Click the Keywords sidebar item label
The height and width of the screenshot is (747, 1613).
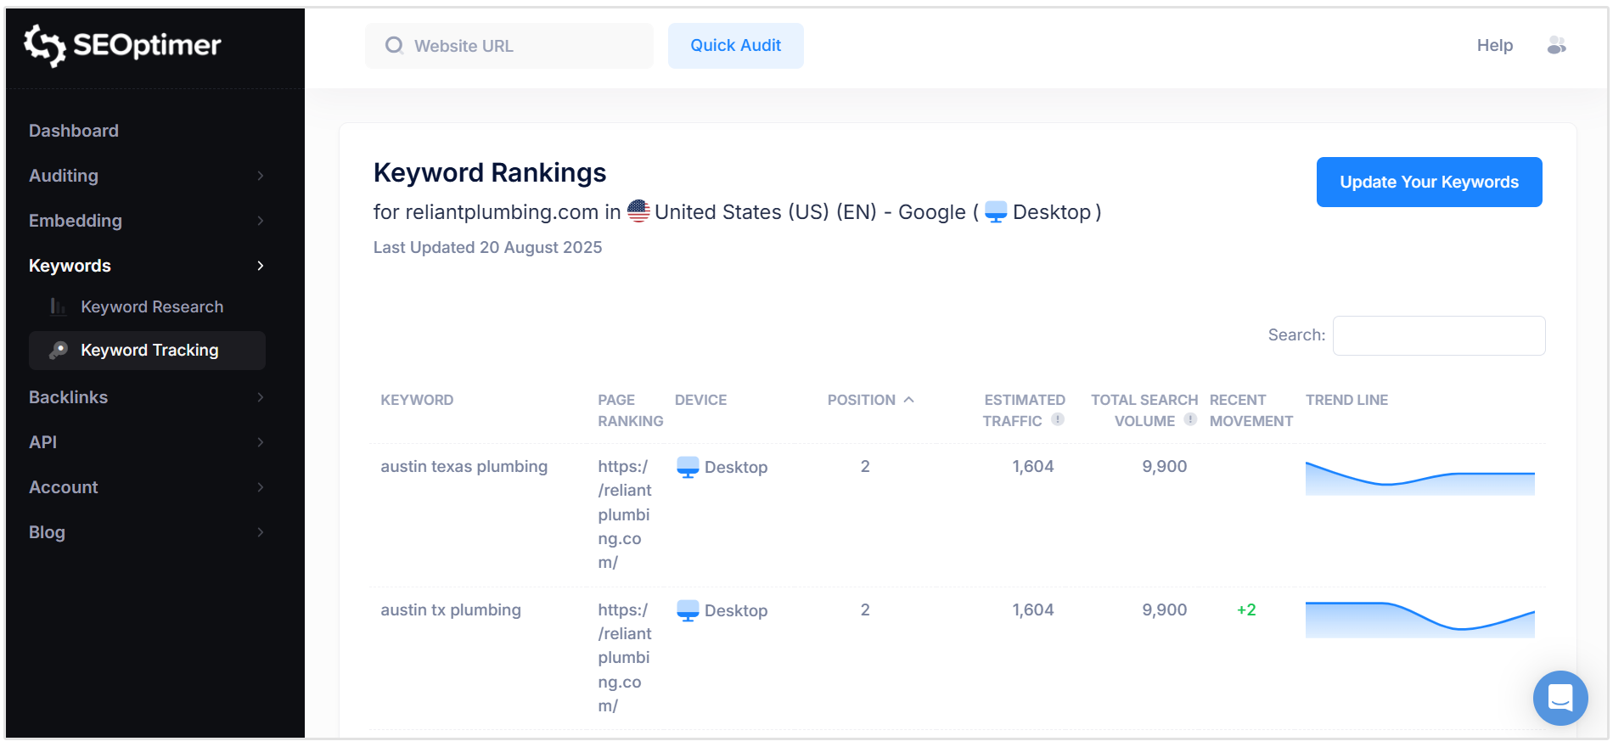pyautogui.click(x=70, y=266)
